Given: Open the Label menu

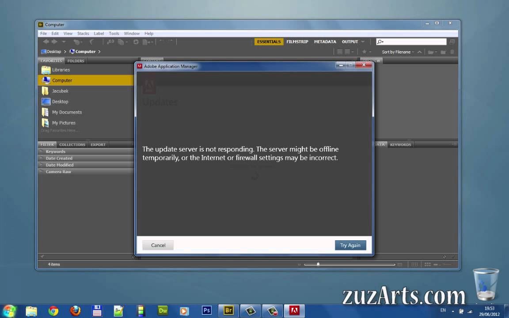Looking at the screenshot, I should coord(99,34).
